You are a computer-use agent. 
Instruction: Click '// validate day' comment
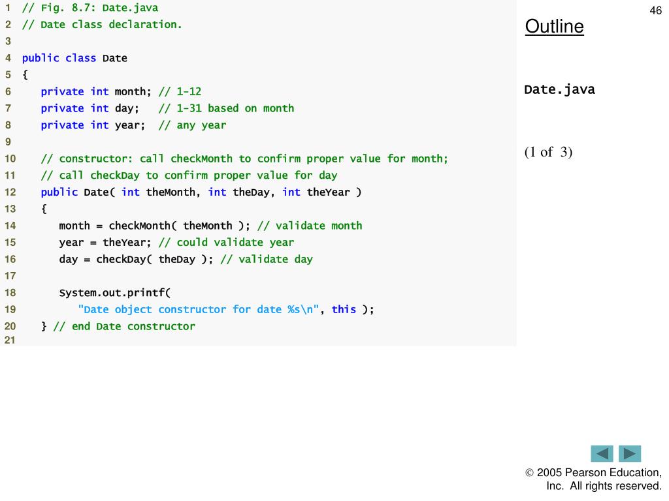tap(267, 259)
